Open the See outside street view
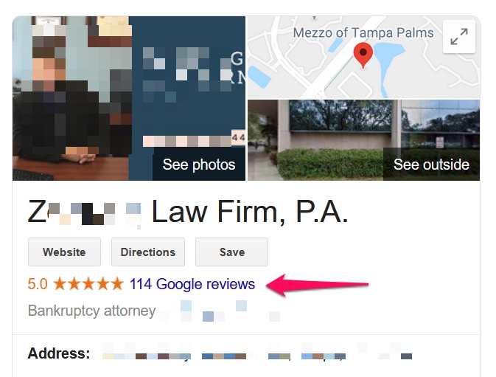 (x=431, y=165)
